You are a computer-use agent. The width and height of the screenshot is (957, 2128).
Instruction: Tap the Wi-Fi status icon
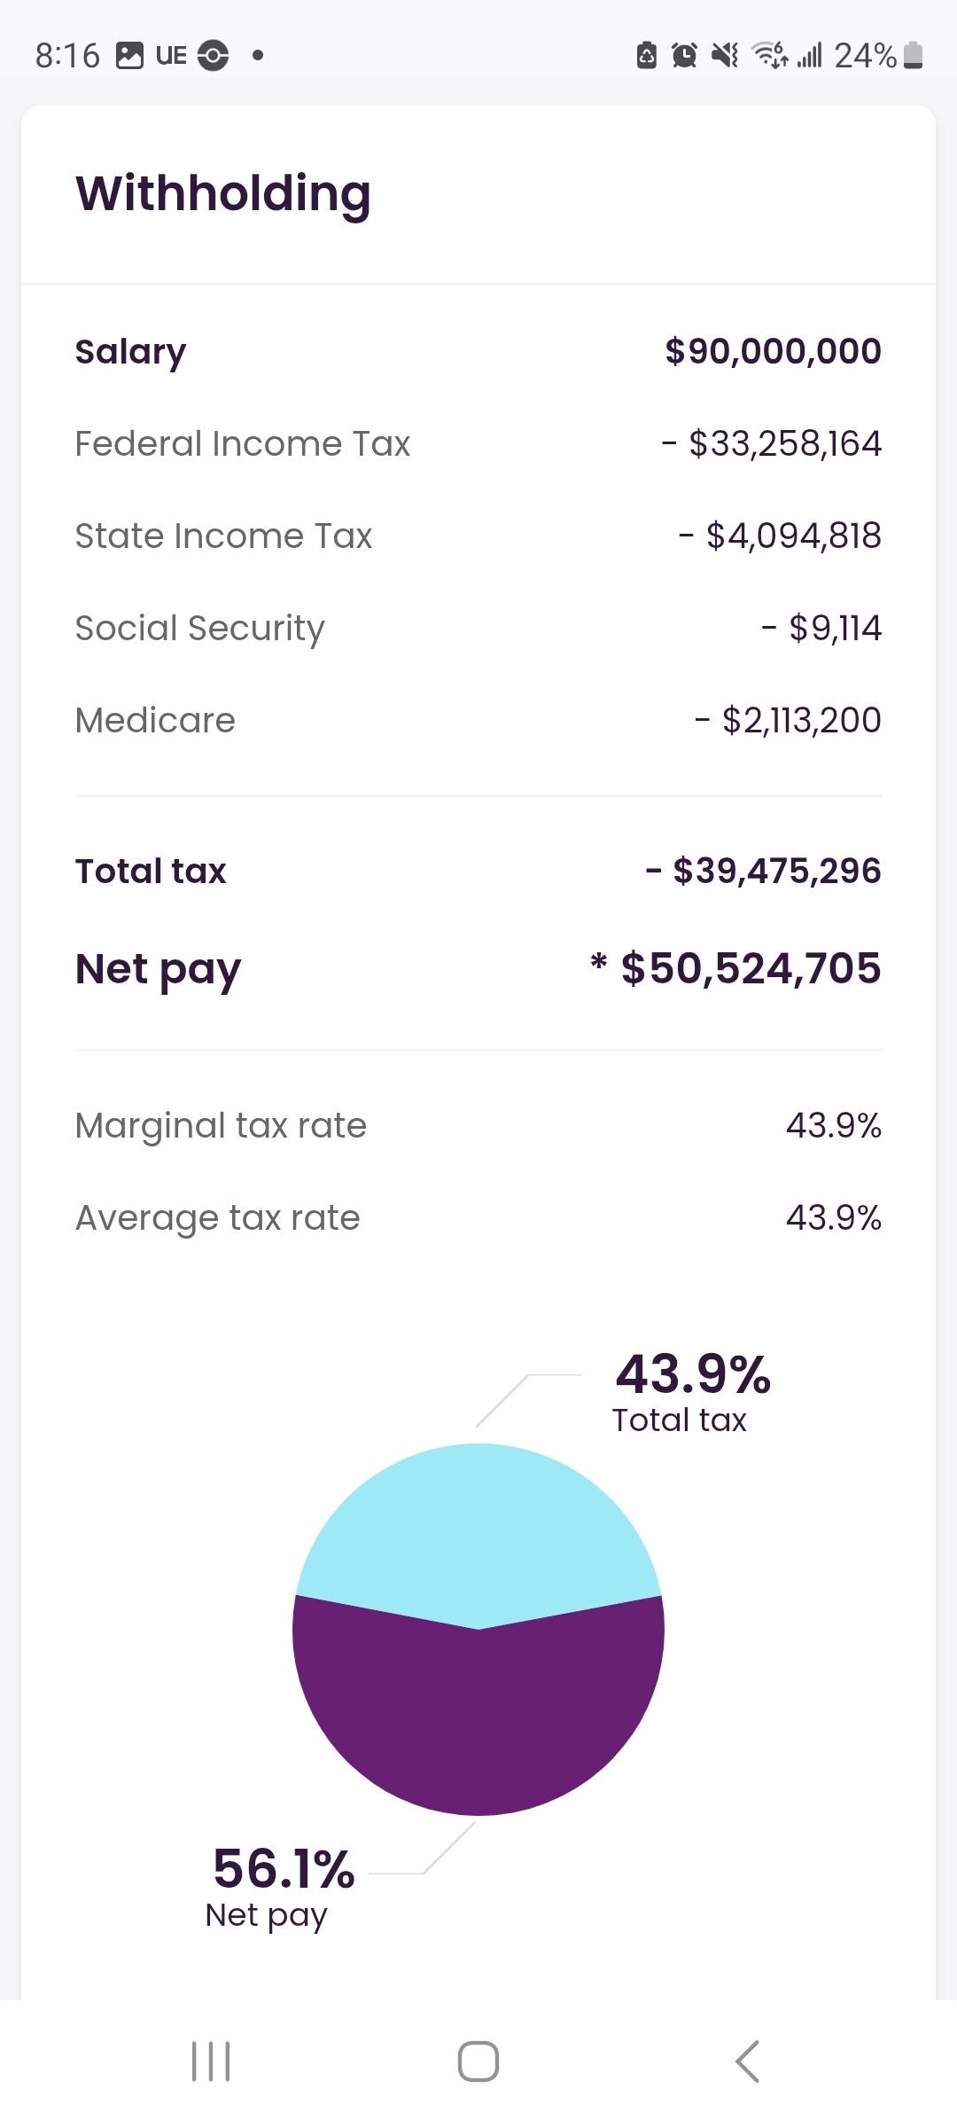[769, 55]
